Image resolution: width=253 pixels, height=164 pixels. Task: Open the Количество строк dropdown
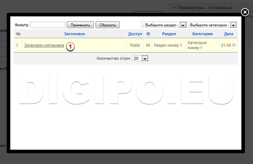pyautogui.click(x=140, y=58)
